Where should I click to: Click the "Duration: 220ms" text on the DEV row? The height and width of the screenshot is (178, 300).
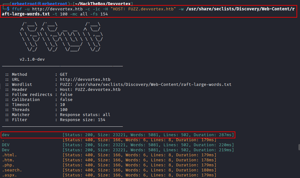pyautogui.click(x=213, y=145)
